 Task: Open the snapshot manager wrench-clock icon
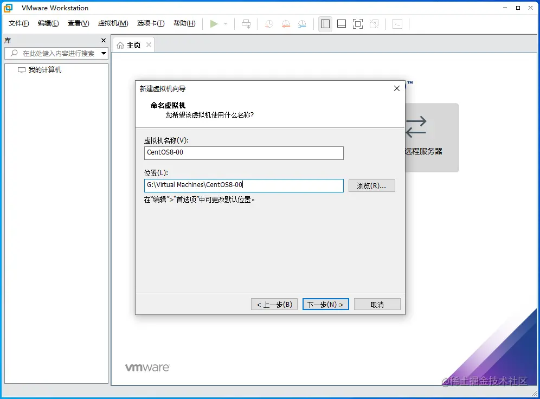302,24
